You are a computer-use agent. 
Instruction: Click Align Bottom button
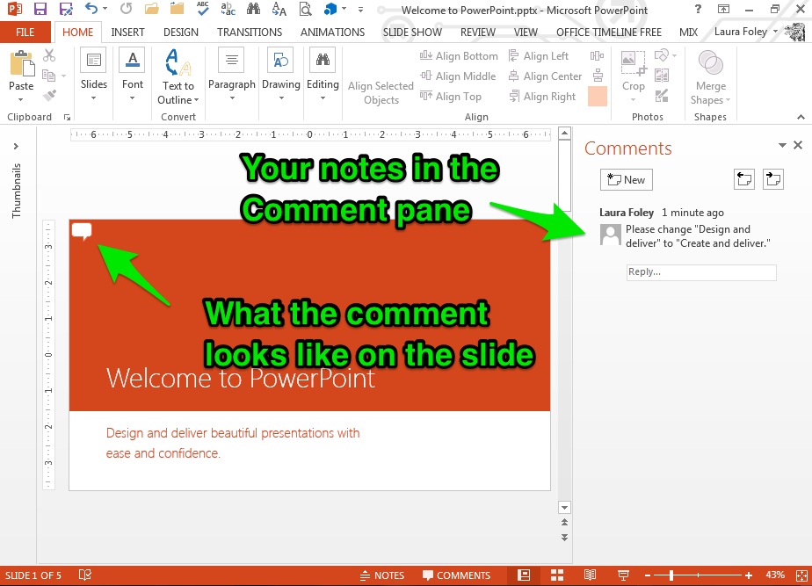[x=459, y=56]
